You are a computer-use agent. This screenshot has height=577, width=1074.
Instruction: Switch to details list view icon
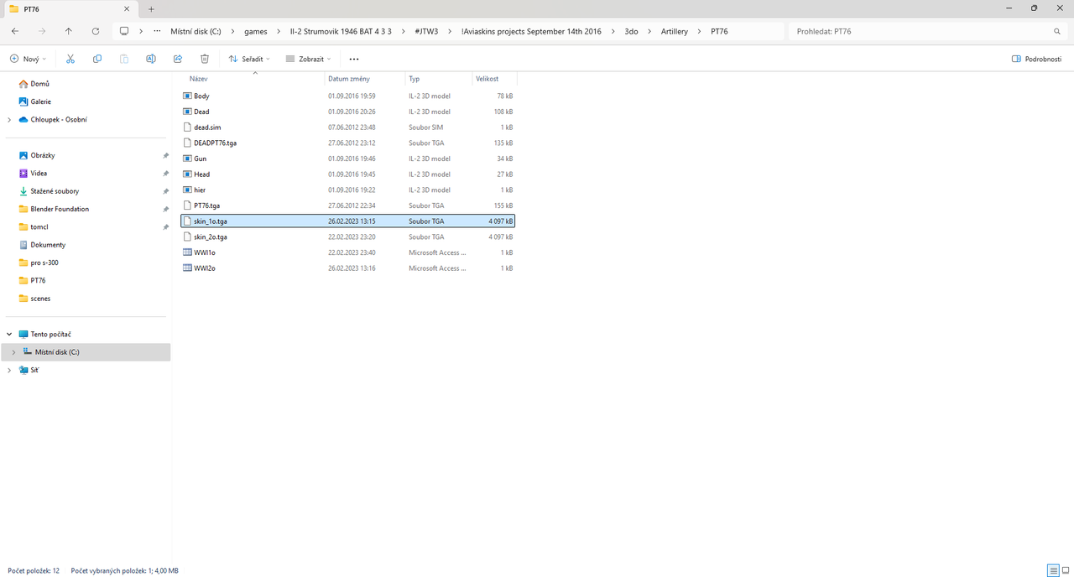click(1052, 570)
